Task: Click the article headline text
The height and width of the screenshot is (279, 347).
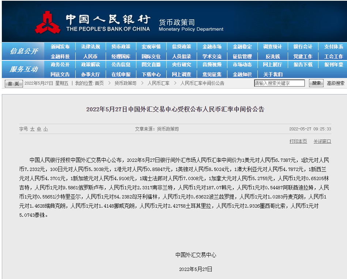Action: click(x=175, y=109)
